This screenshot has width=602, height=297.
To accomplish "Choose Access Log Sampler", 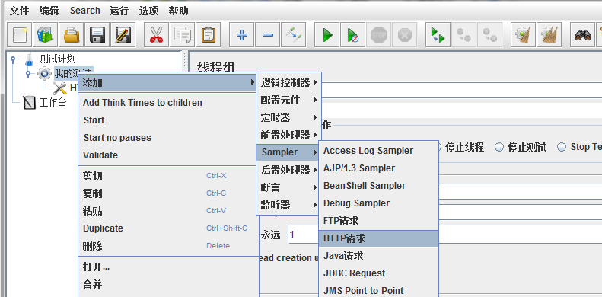I will point(378,151).
